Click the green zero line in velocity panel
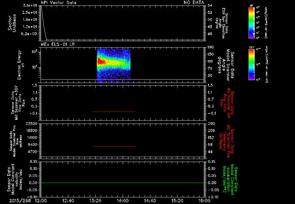 click(122, 183)
